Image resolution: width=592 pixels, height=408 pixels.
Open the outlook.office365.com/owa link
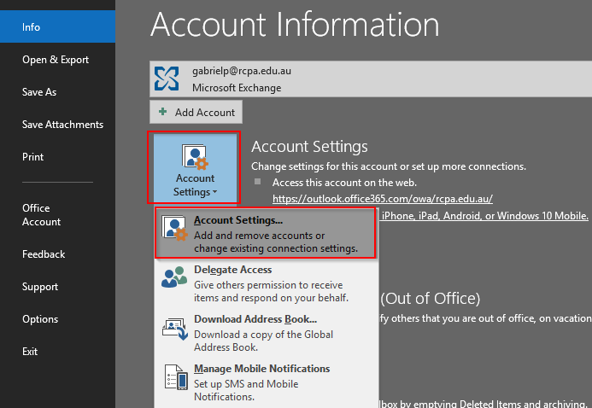coord(383,199)
